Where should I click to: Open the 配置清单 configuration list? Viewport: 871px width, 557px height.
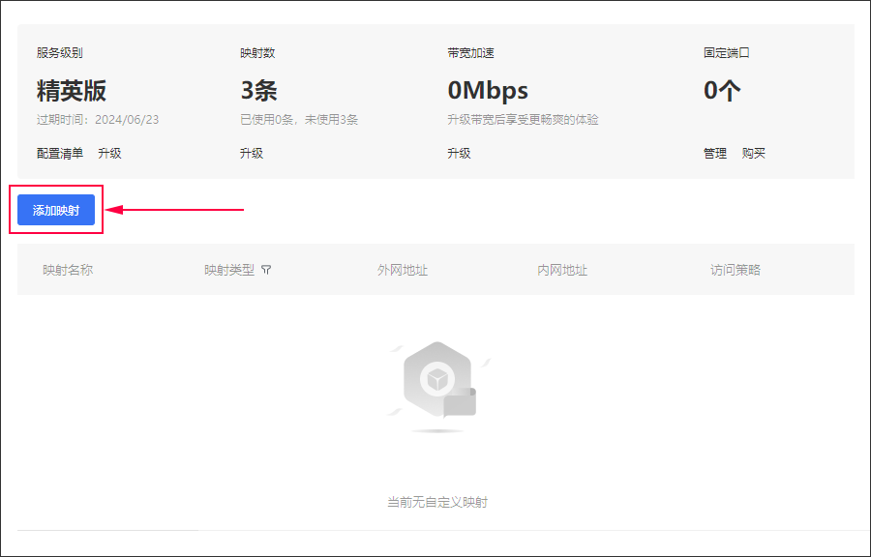60,153
